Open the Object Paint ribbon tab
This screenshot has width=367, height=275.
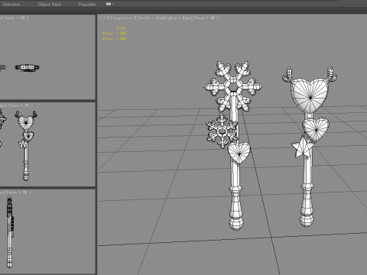(x=49, y=4)
